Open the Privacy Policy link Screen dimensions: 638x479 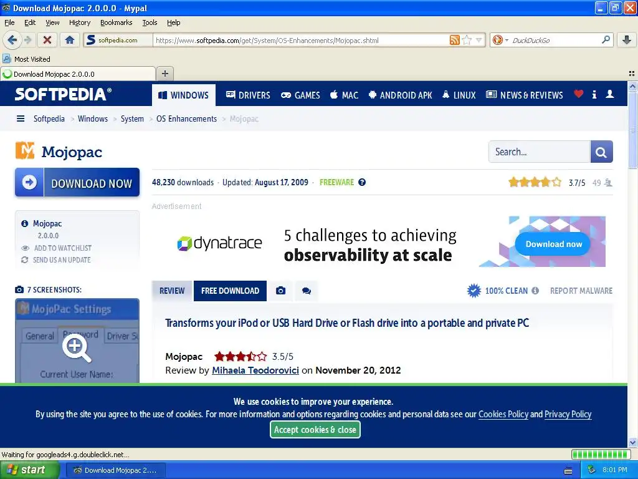pyautogui.click(x=568, y=414)
